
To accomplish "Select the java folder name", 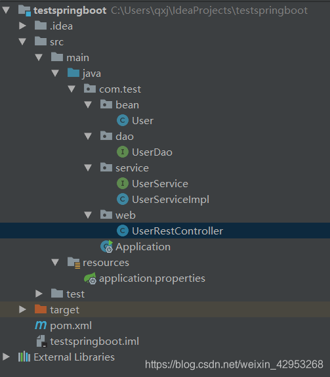I will [x=92, y=74].
